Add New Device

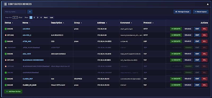13,92
